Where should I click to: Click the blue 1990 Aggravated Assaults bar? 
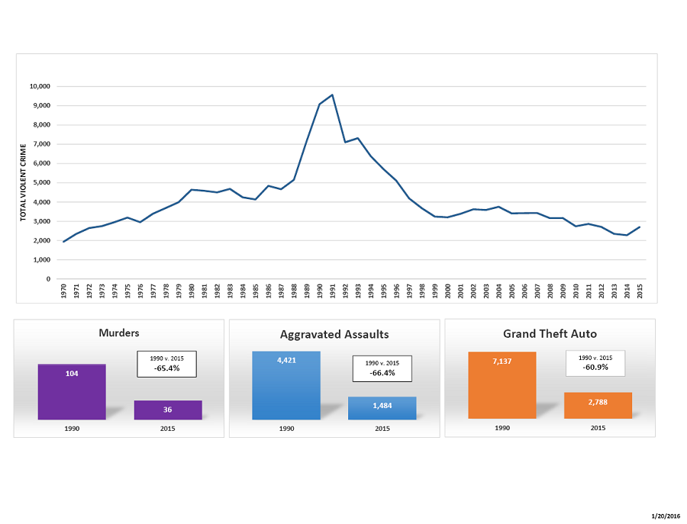click(286, 385)
